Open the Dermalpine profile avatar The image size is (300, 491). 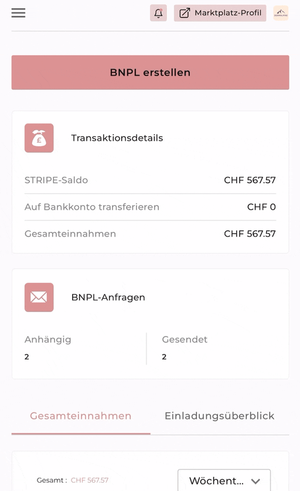pyautogui.click(x=281, y=13)
